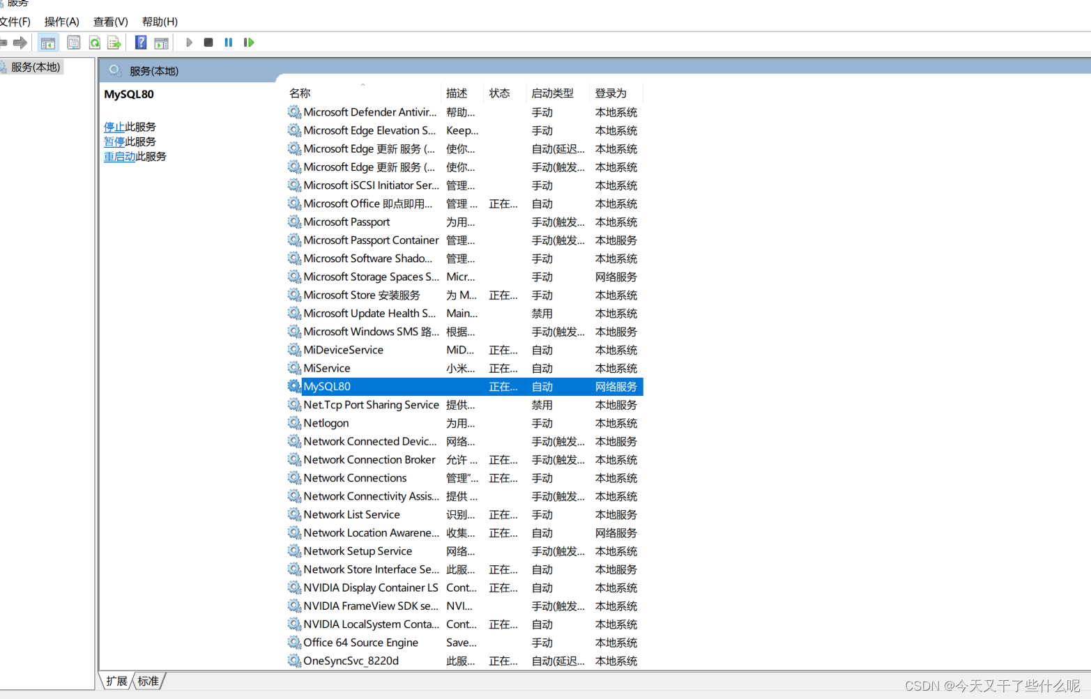Click the gear icon beside Office 64 Source Engine
Image resolution: width=1091 pixels, height=699 pixels.
coord(294,642)
